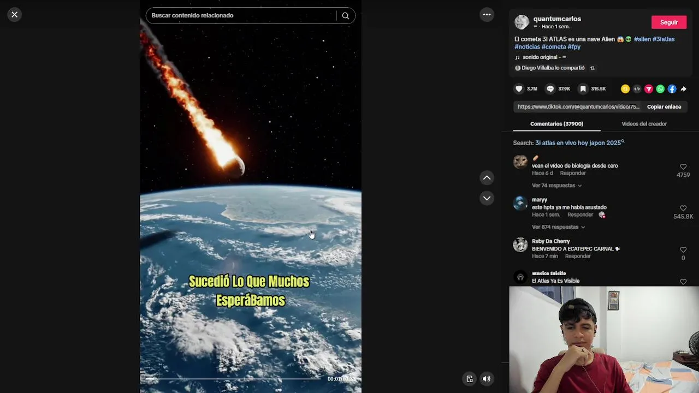The image size is (699, 393).
Task: Click comment text 'este hpta ya me había asustado'
Action: click(569, 207)
